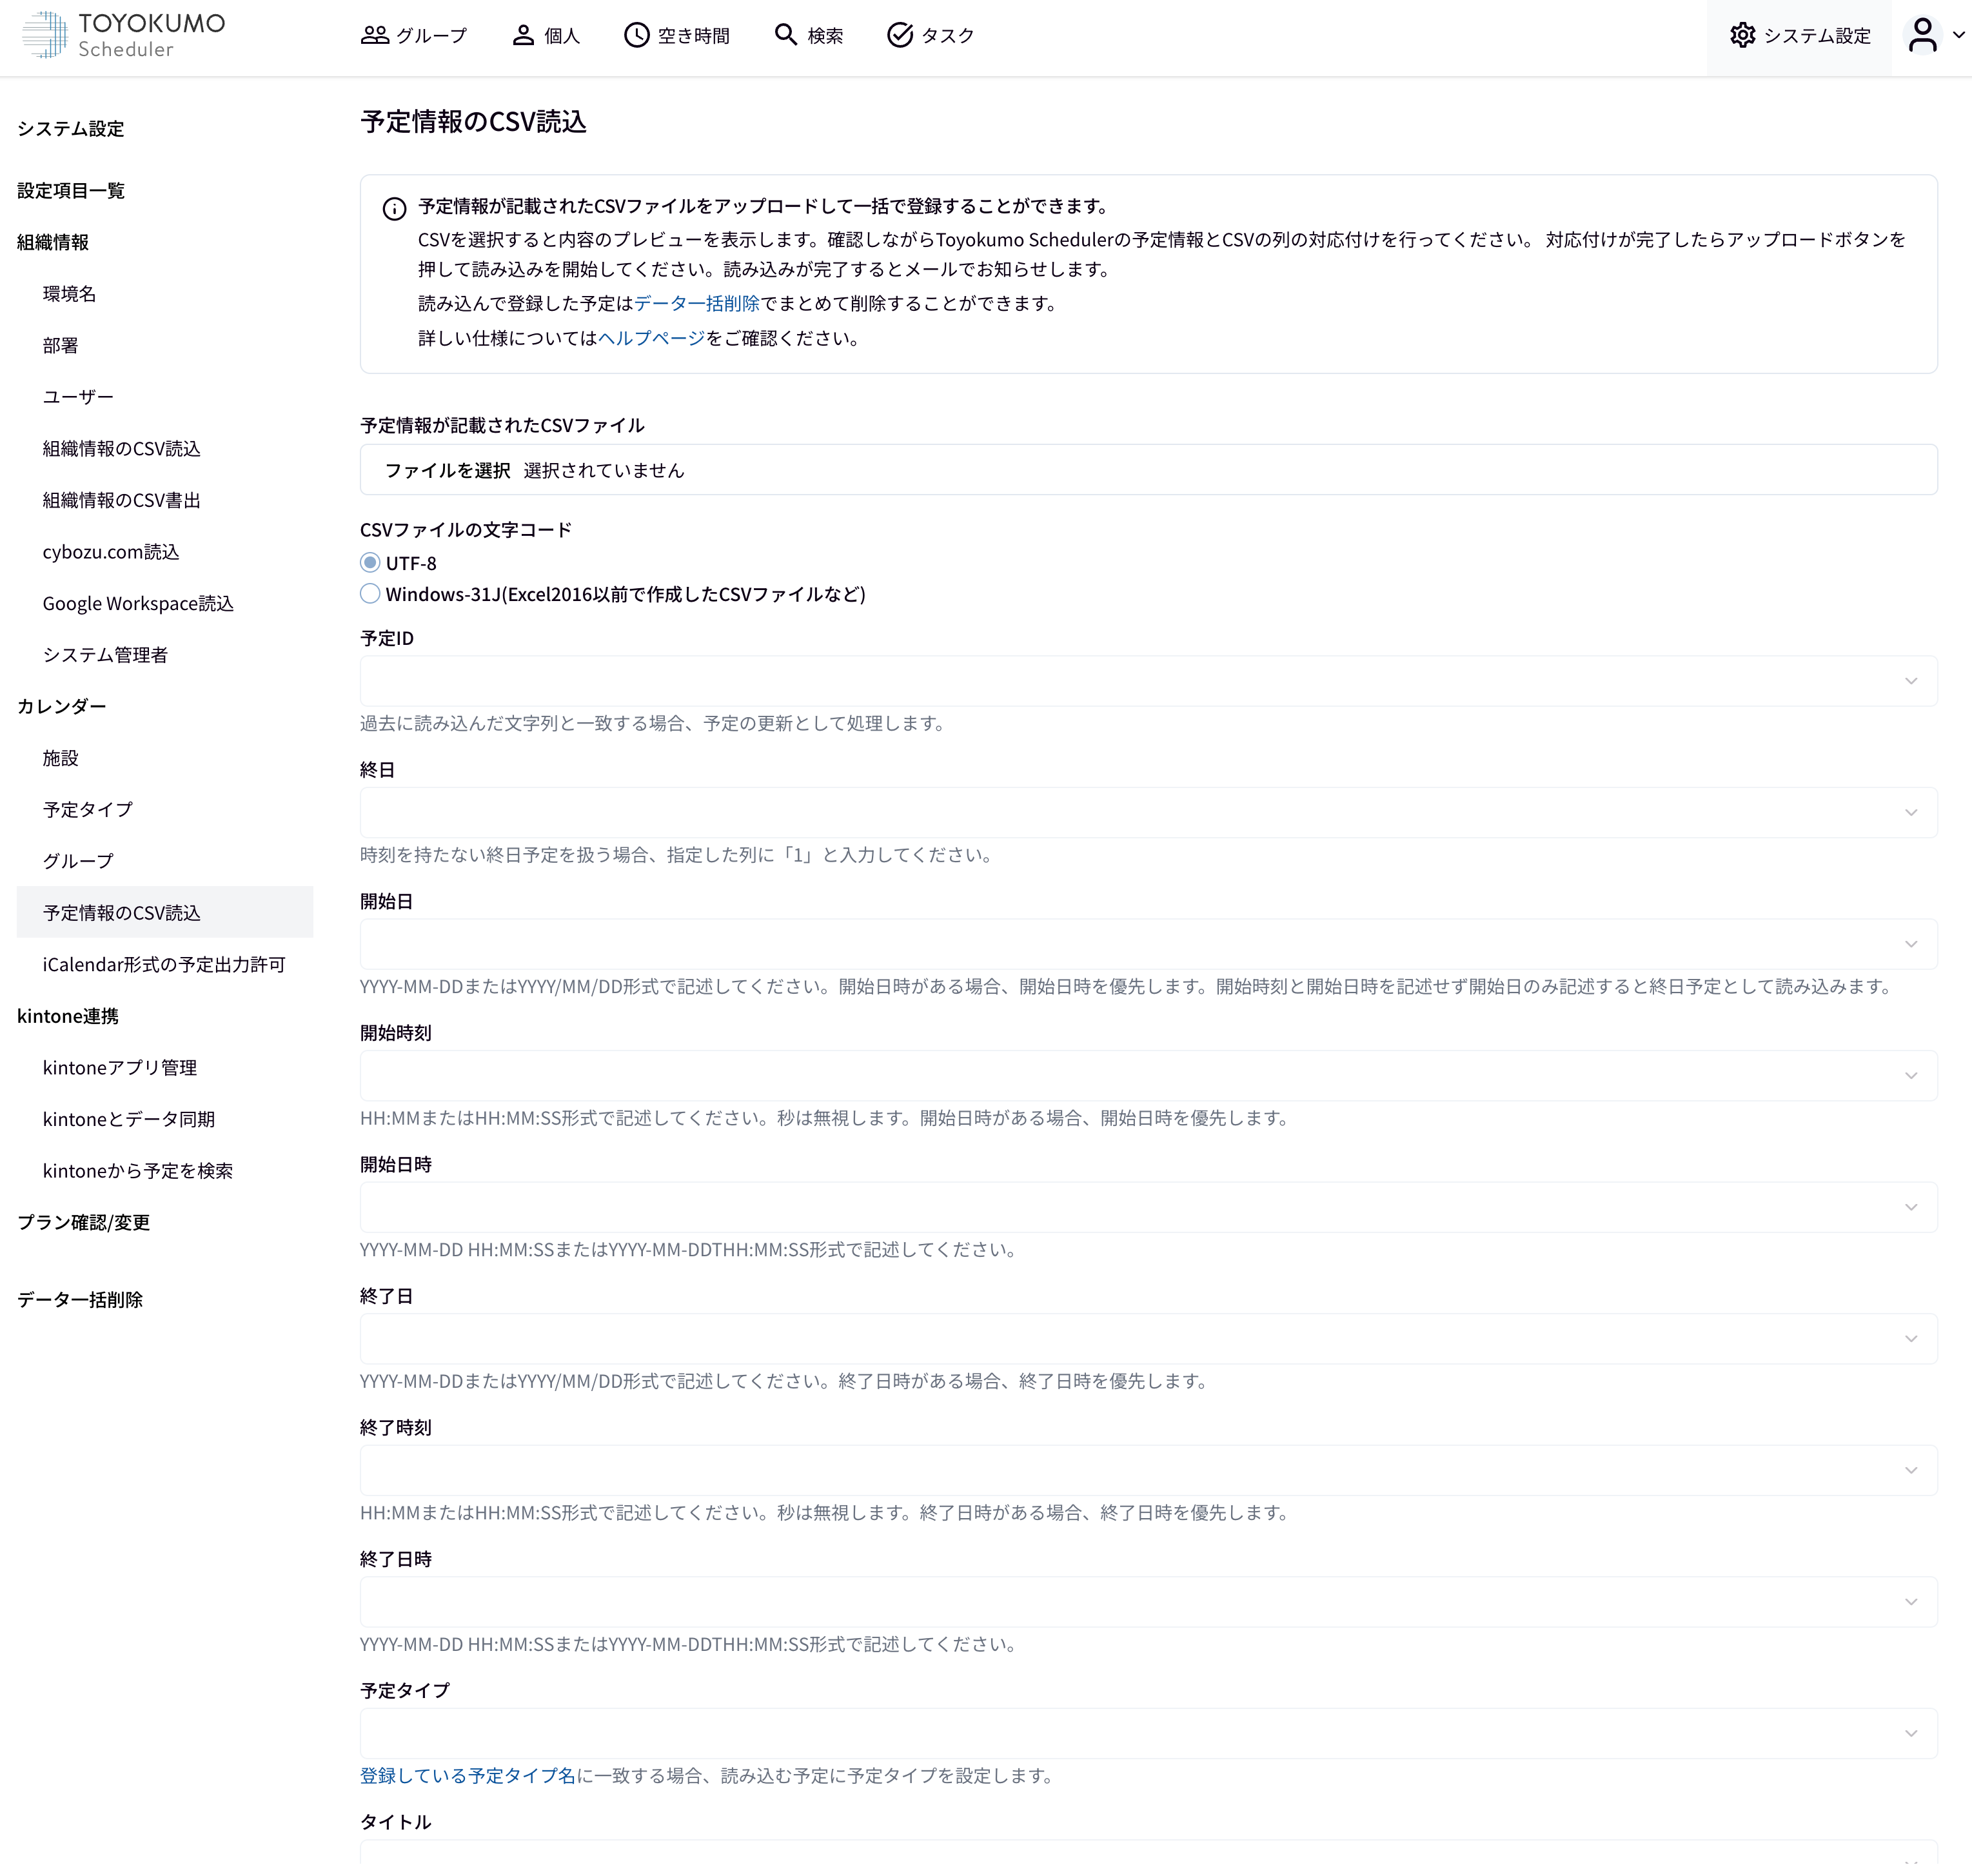Open the 終了日 column dropdown
This screenshot has height=1876, width=1972.
coord(1148,1339)
